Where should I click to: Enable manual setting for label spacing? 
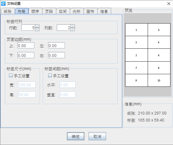click(x=50, y=76)
